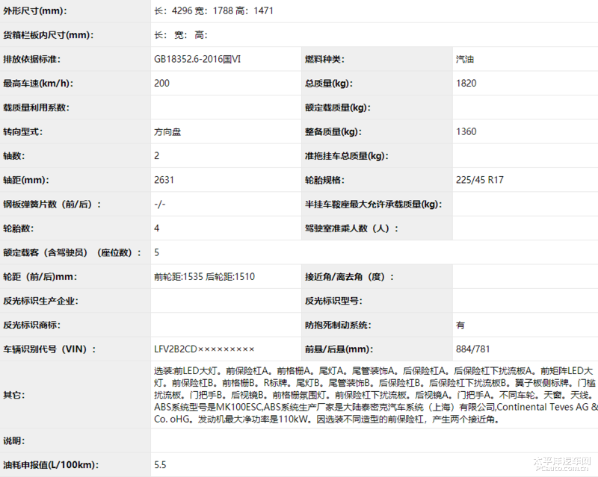This screenshot has height=477, width=598.
Task: Click the 钢板弹簧片数 (前/后) label
Action: point(52,205)
